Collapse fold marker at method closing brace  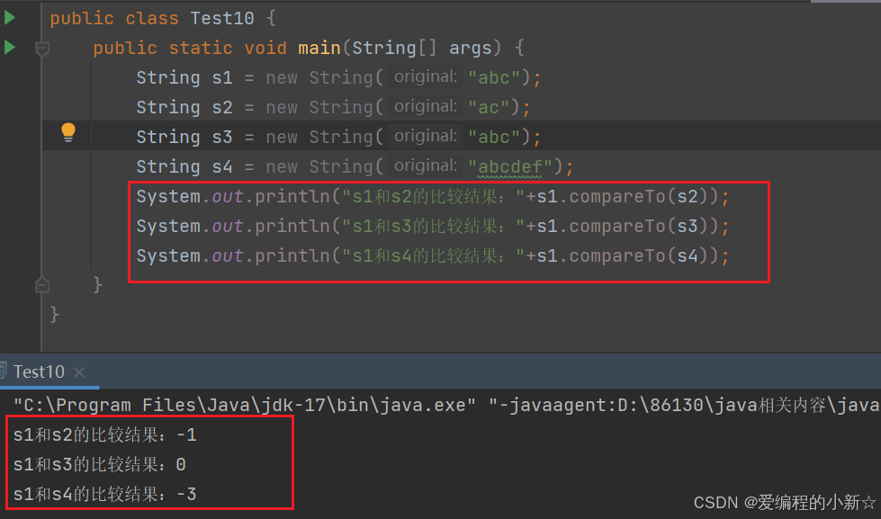42,285
